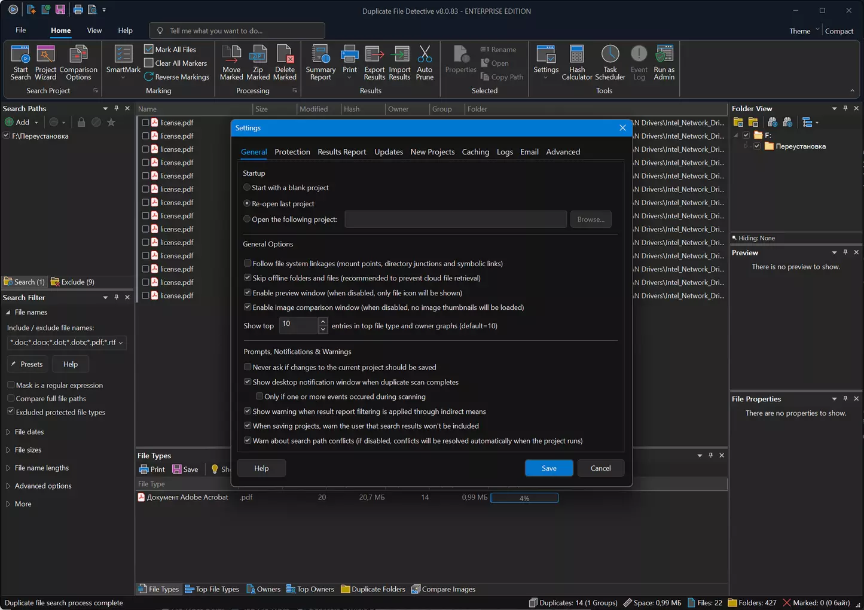This screenshot has width=864, height=610.
Task: Expand the 'File name lengths' section
Action: [8, 468]
